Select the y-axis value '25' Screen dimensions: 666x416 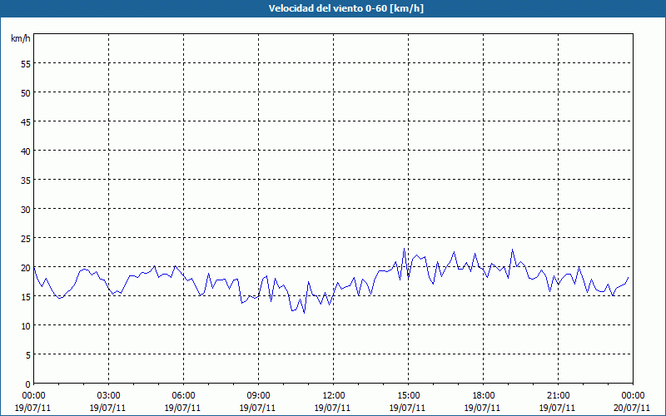tap(25, 238)
